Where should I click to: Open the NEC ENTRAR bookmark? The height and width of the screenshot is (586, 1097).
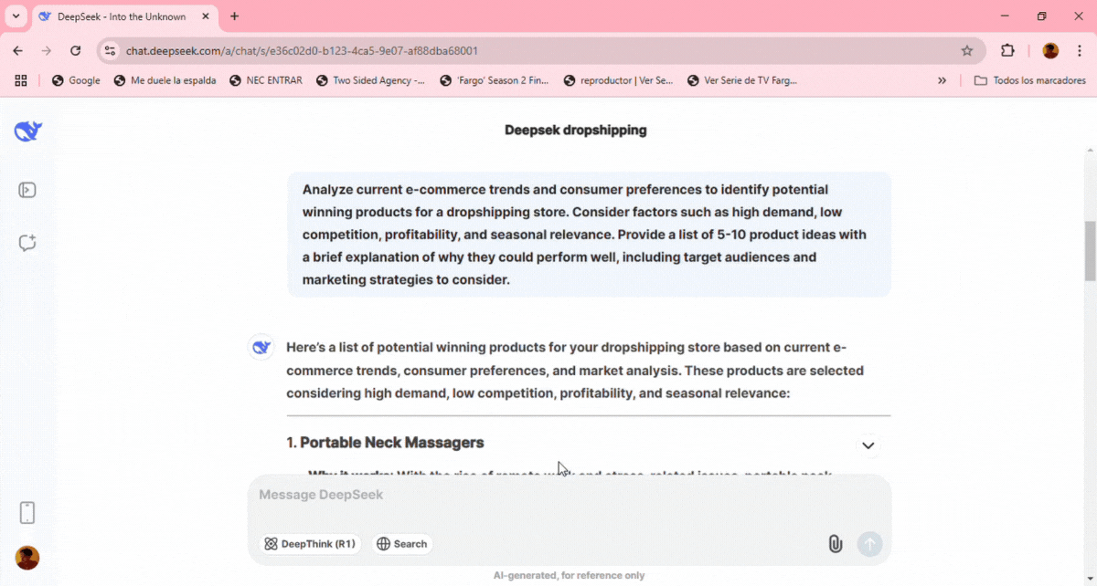coord(265,80)
